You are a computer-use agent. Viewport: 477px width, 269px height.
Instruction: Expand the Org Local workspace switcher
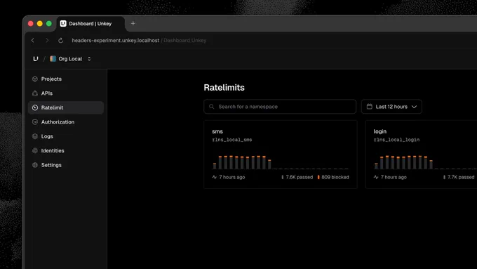(x=89, y=59)
